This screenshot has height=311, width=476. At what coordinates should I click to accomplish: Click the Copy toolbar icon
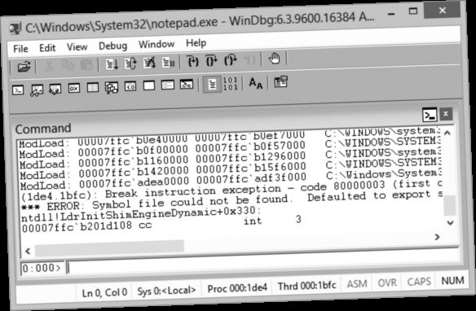point(68,65)
